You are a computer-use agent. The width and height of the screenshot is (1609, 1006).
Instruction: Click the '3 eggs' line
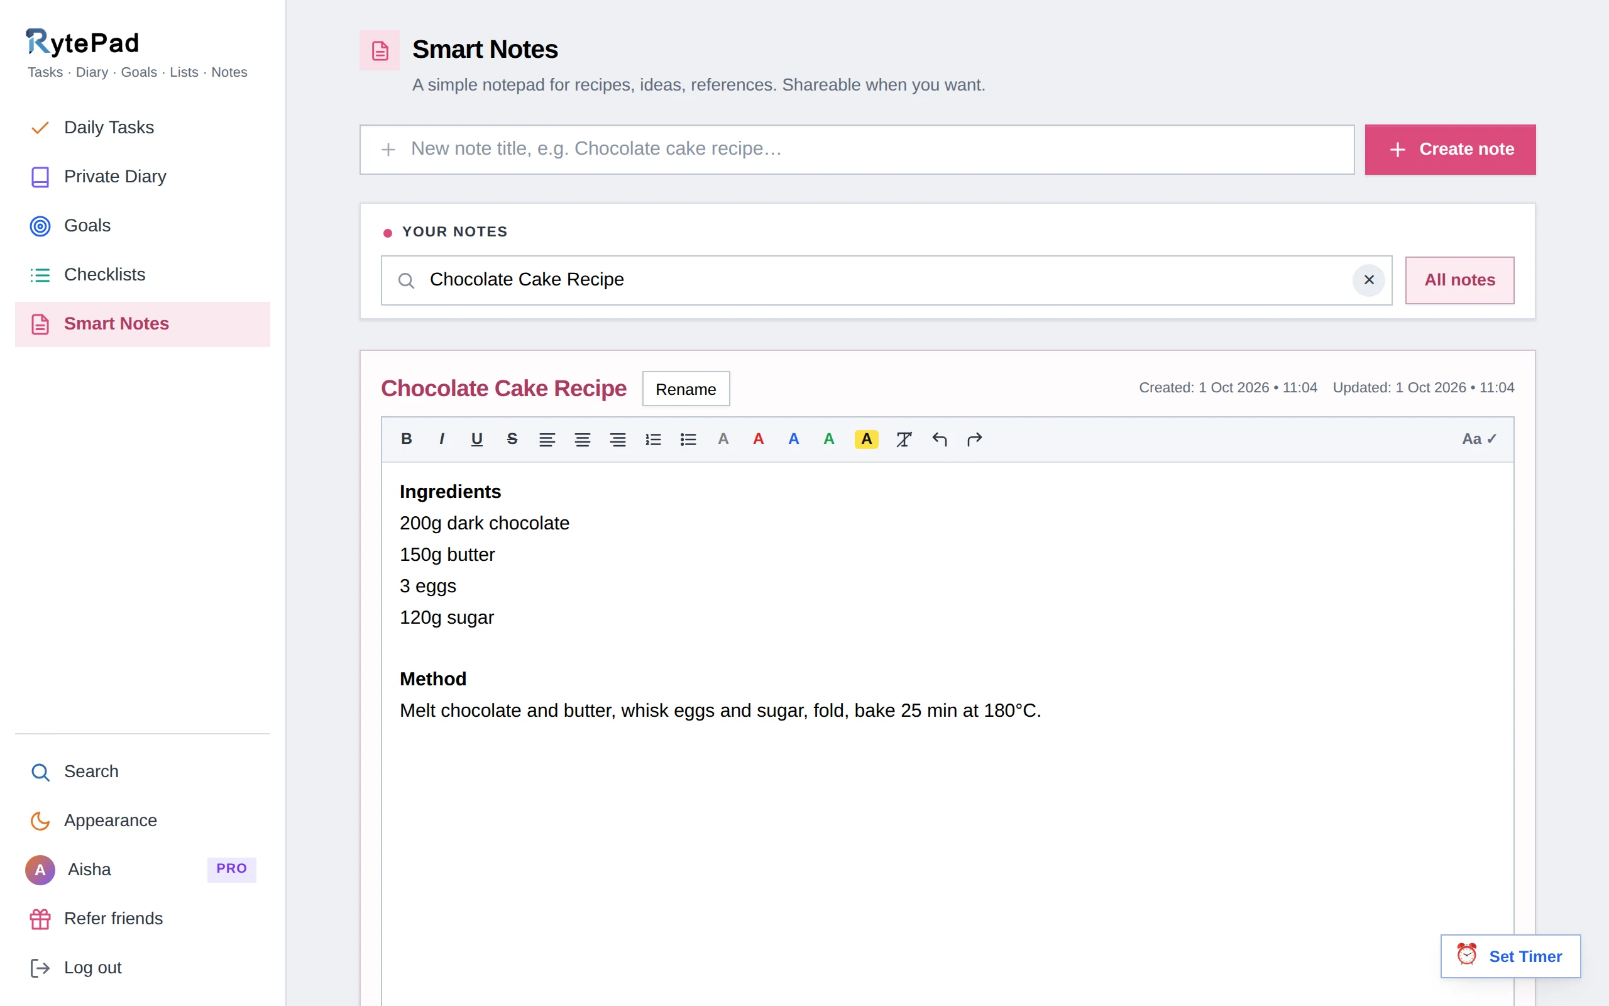[x=427, y=586]
